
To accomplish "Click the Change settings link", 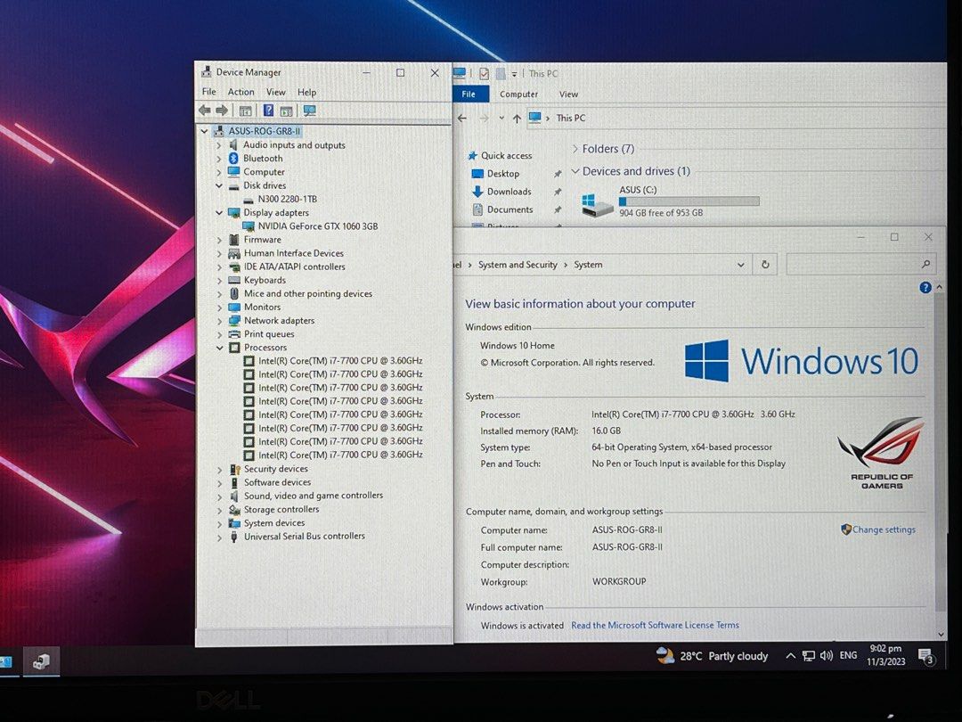I will point(883,529).
